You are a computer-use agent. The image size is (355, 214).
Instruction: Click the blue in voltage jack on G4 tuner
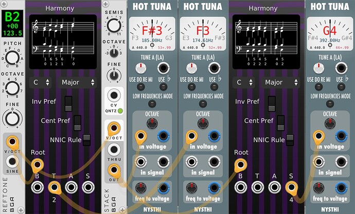click(x=341, y=136)
